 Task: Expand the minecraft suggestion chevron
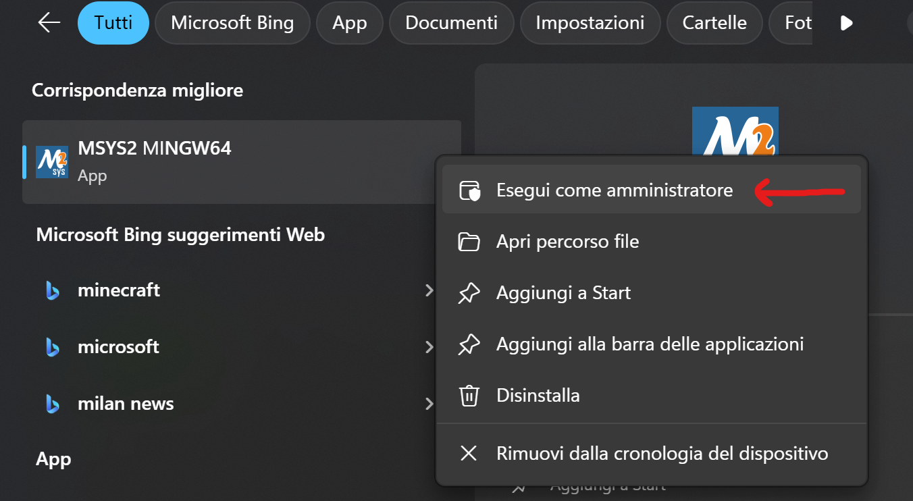[429, 290]
